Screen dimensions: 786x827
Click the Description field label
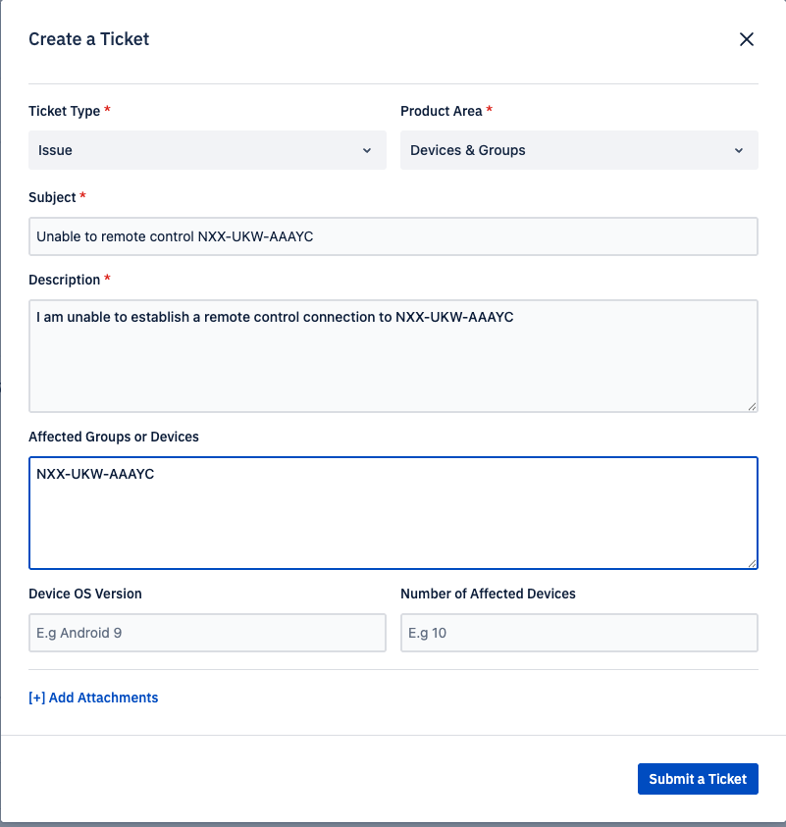tap(64, 280)
